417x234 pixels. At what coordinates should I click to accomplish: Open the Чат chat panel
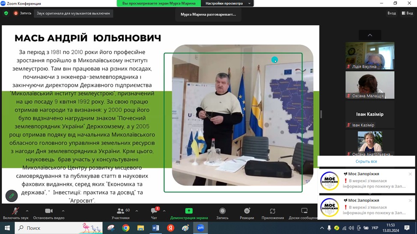coord(154,214)
